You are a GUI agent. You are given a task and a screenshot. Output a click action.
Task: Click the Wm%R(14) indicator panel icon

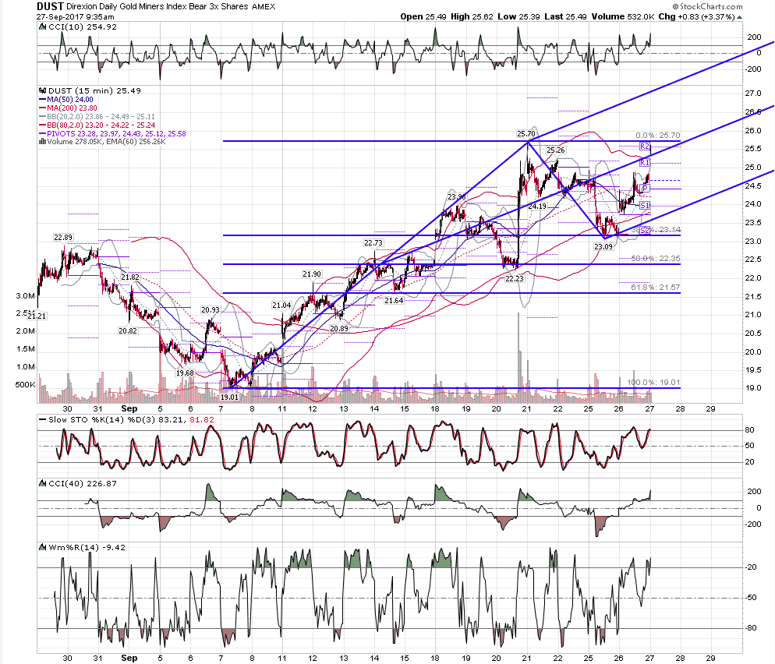[43, 547]
